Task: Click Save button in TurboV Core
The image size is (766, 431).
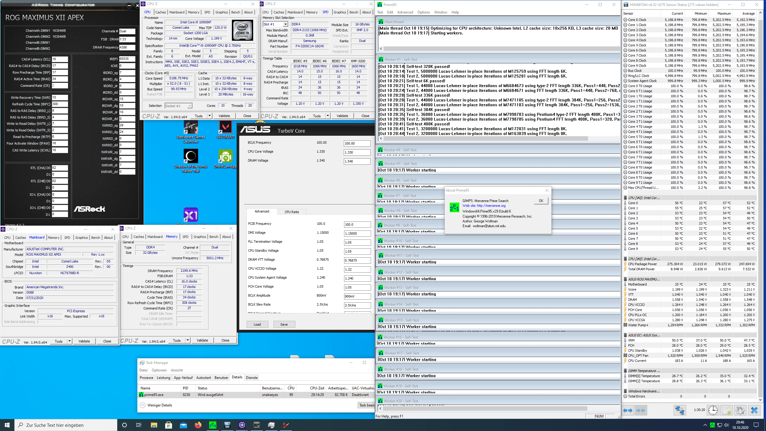Action: pyautogui.click(x=284, y=324)
